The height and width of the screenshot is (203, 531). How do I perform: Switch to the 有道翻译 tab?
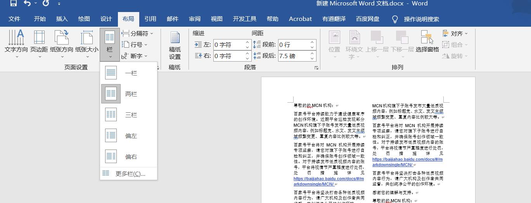click(334, 19)
